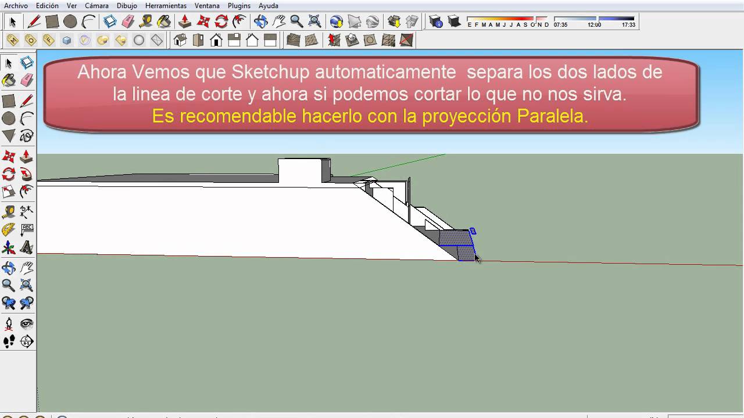Open the Ver menu
744x418 pixels.
71,6
